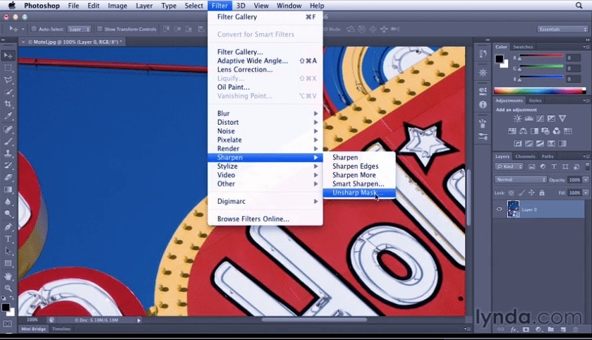This screenshot has width=592, height=340.
Task: Open the layer Kind filter dropdown
Action: click(509, 166)
